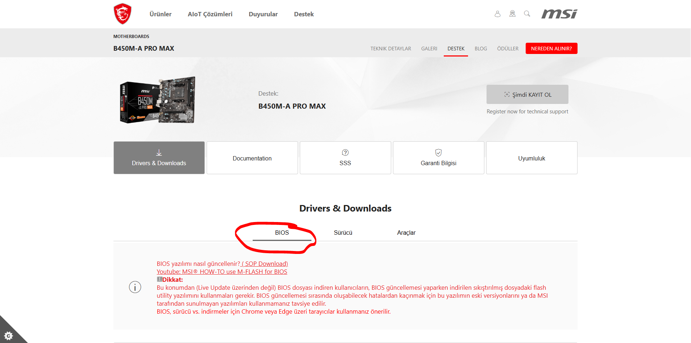The image size is (691, 343).
Task: Open the Garanti Bilgisi card
Action: [x=438, y=158]
